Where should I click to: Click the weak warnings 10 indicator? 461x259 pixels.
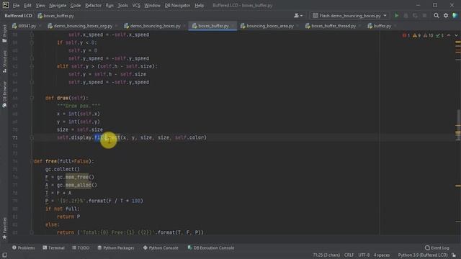coord(428,35)
